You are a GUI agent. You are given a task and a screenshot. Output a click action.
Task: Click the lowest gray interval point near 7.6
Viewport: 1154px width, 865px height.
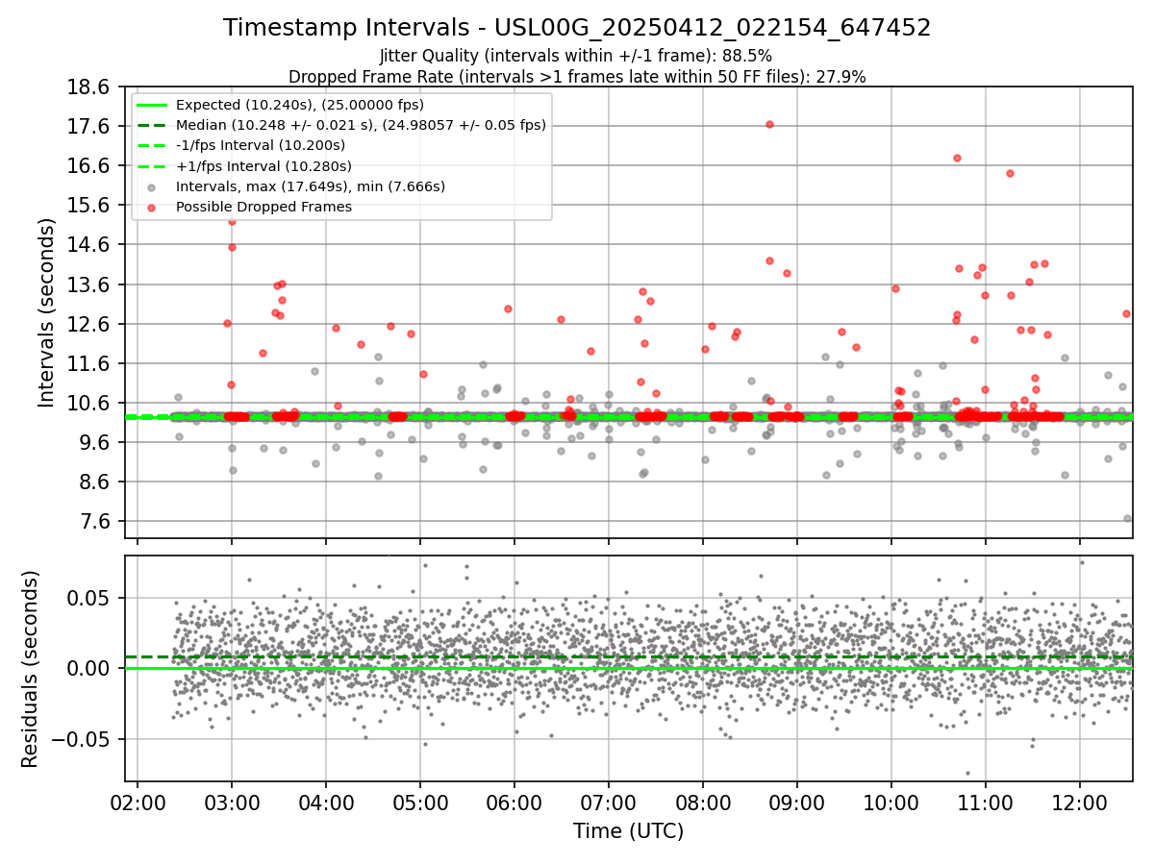[1127, 518]
